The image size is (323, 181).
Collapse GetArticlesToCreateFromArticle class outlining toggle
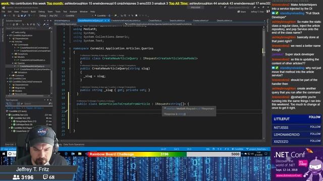[x=70, y=104]
